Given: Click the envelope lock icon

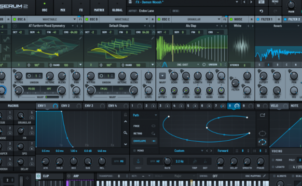Looking at the screenshot, I should coord(125,115).
